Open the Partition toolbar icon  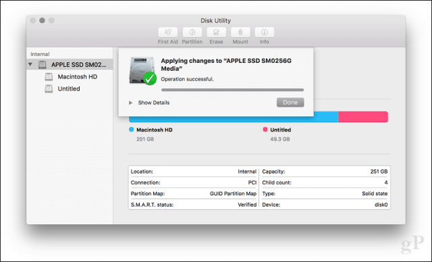click(192, 32)
